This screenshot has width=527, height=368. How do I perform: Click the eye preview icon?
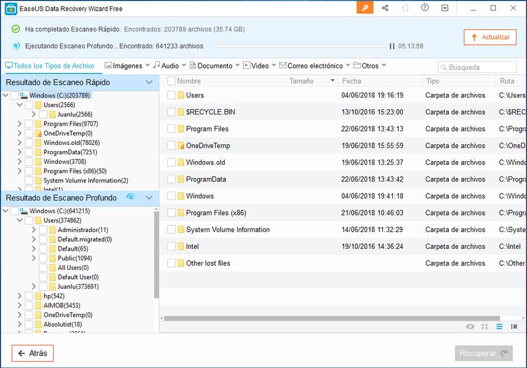pyautogui.click(x=470, y=327)
